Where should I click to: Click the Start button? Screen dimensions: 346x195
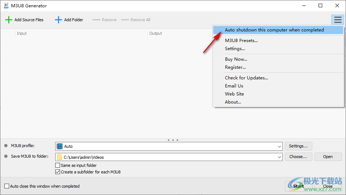[x=299, y=186]
